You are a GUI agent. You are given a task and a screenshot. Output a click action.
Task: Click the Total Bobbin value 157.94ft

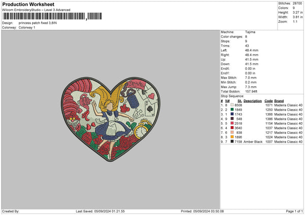pos(251,91)
